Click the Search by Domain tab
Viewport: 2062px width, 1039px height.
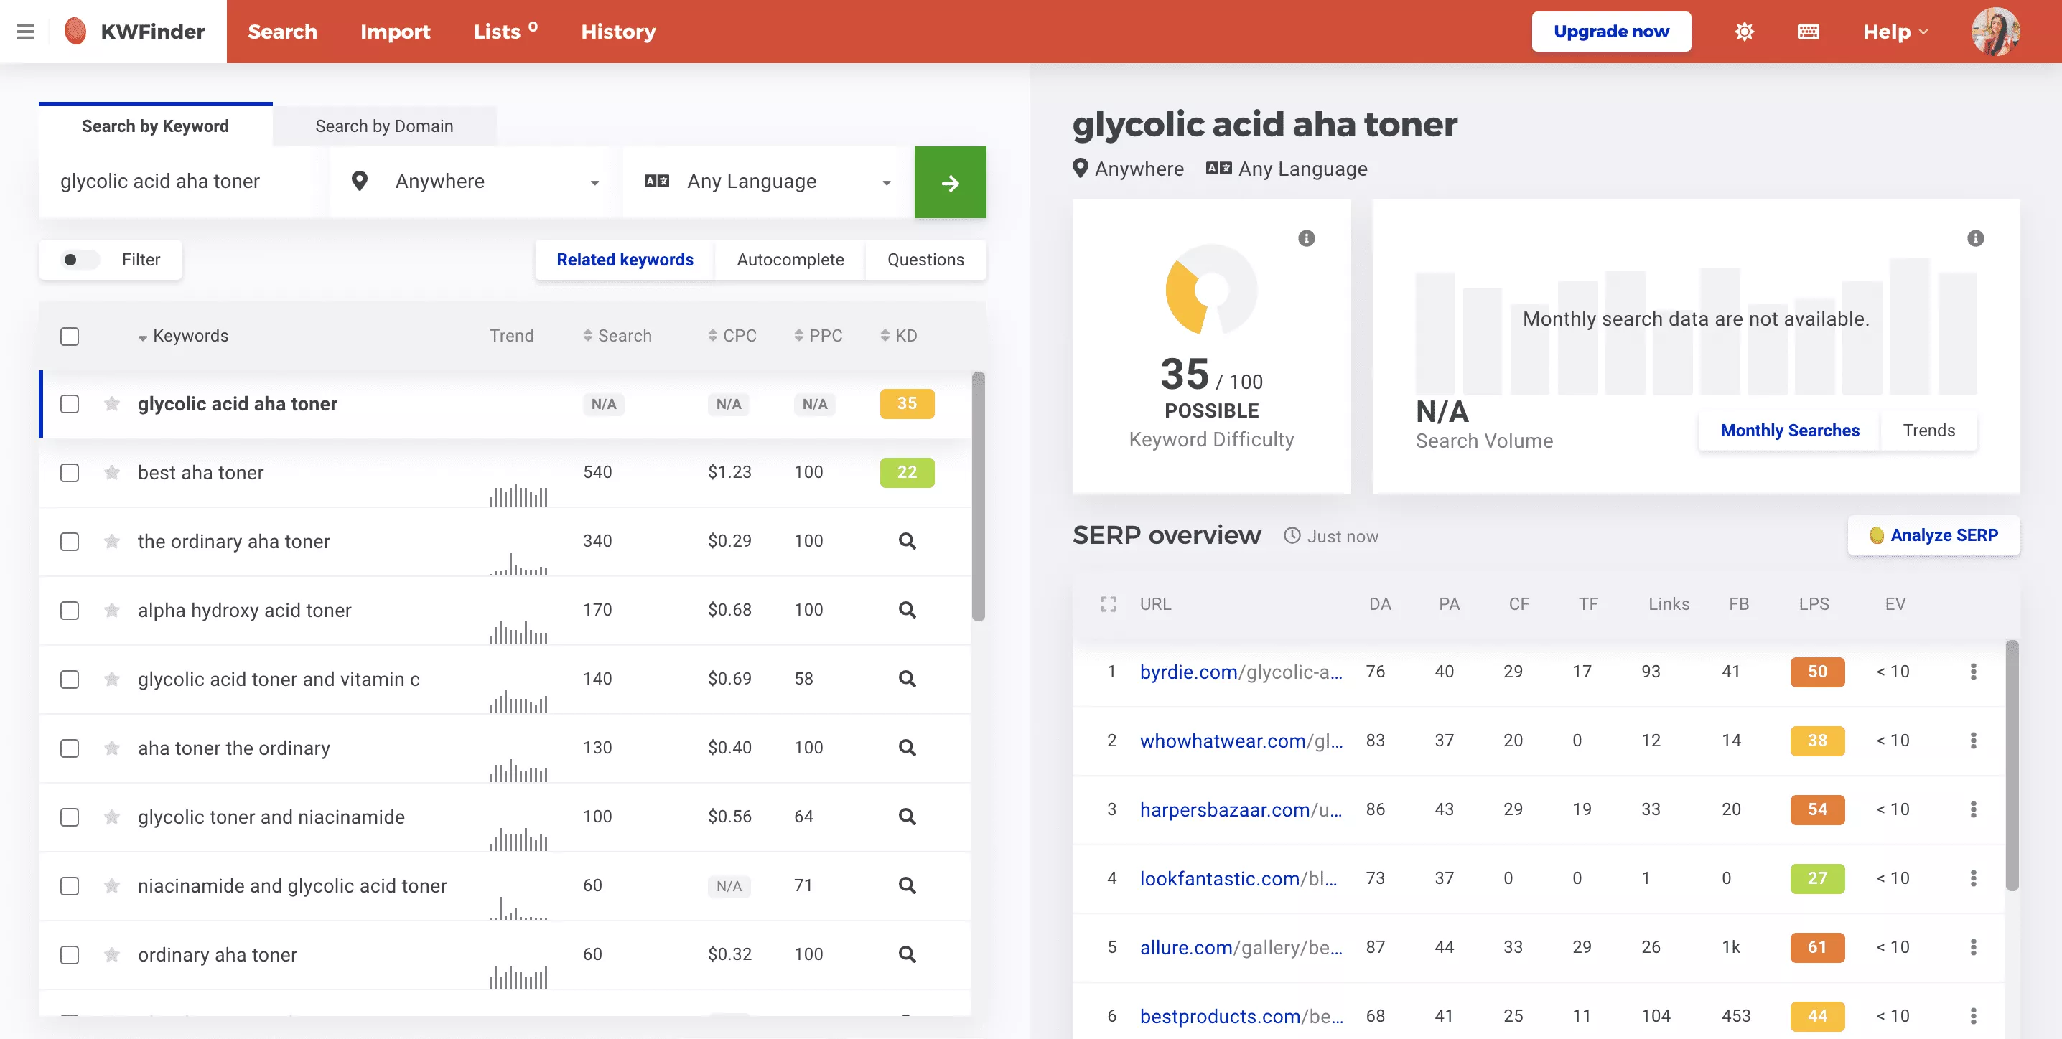[383, 125]
